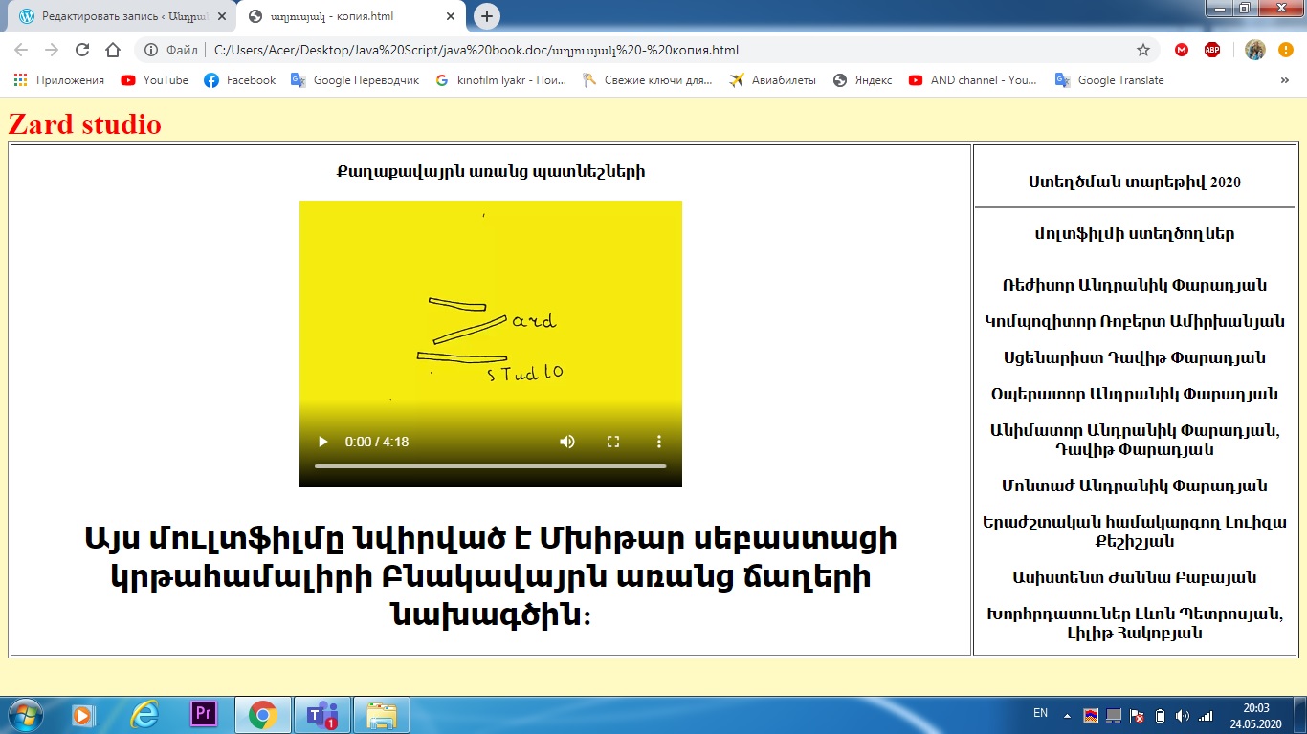Show hidden system tray icons
This screenshot has height=734, width=1307.
pos(1067,715)
